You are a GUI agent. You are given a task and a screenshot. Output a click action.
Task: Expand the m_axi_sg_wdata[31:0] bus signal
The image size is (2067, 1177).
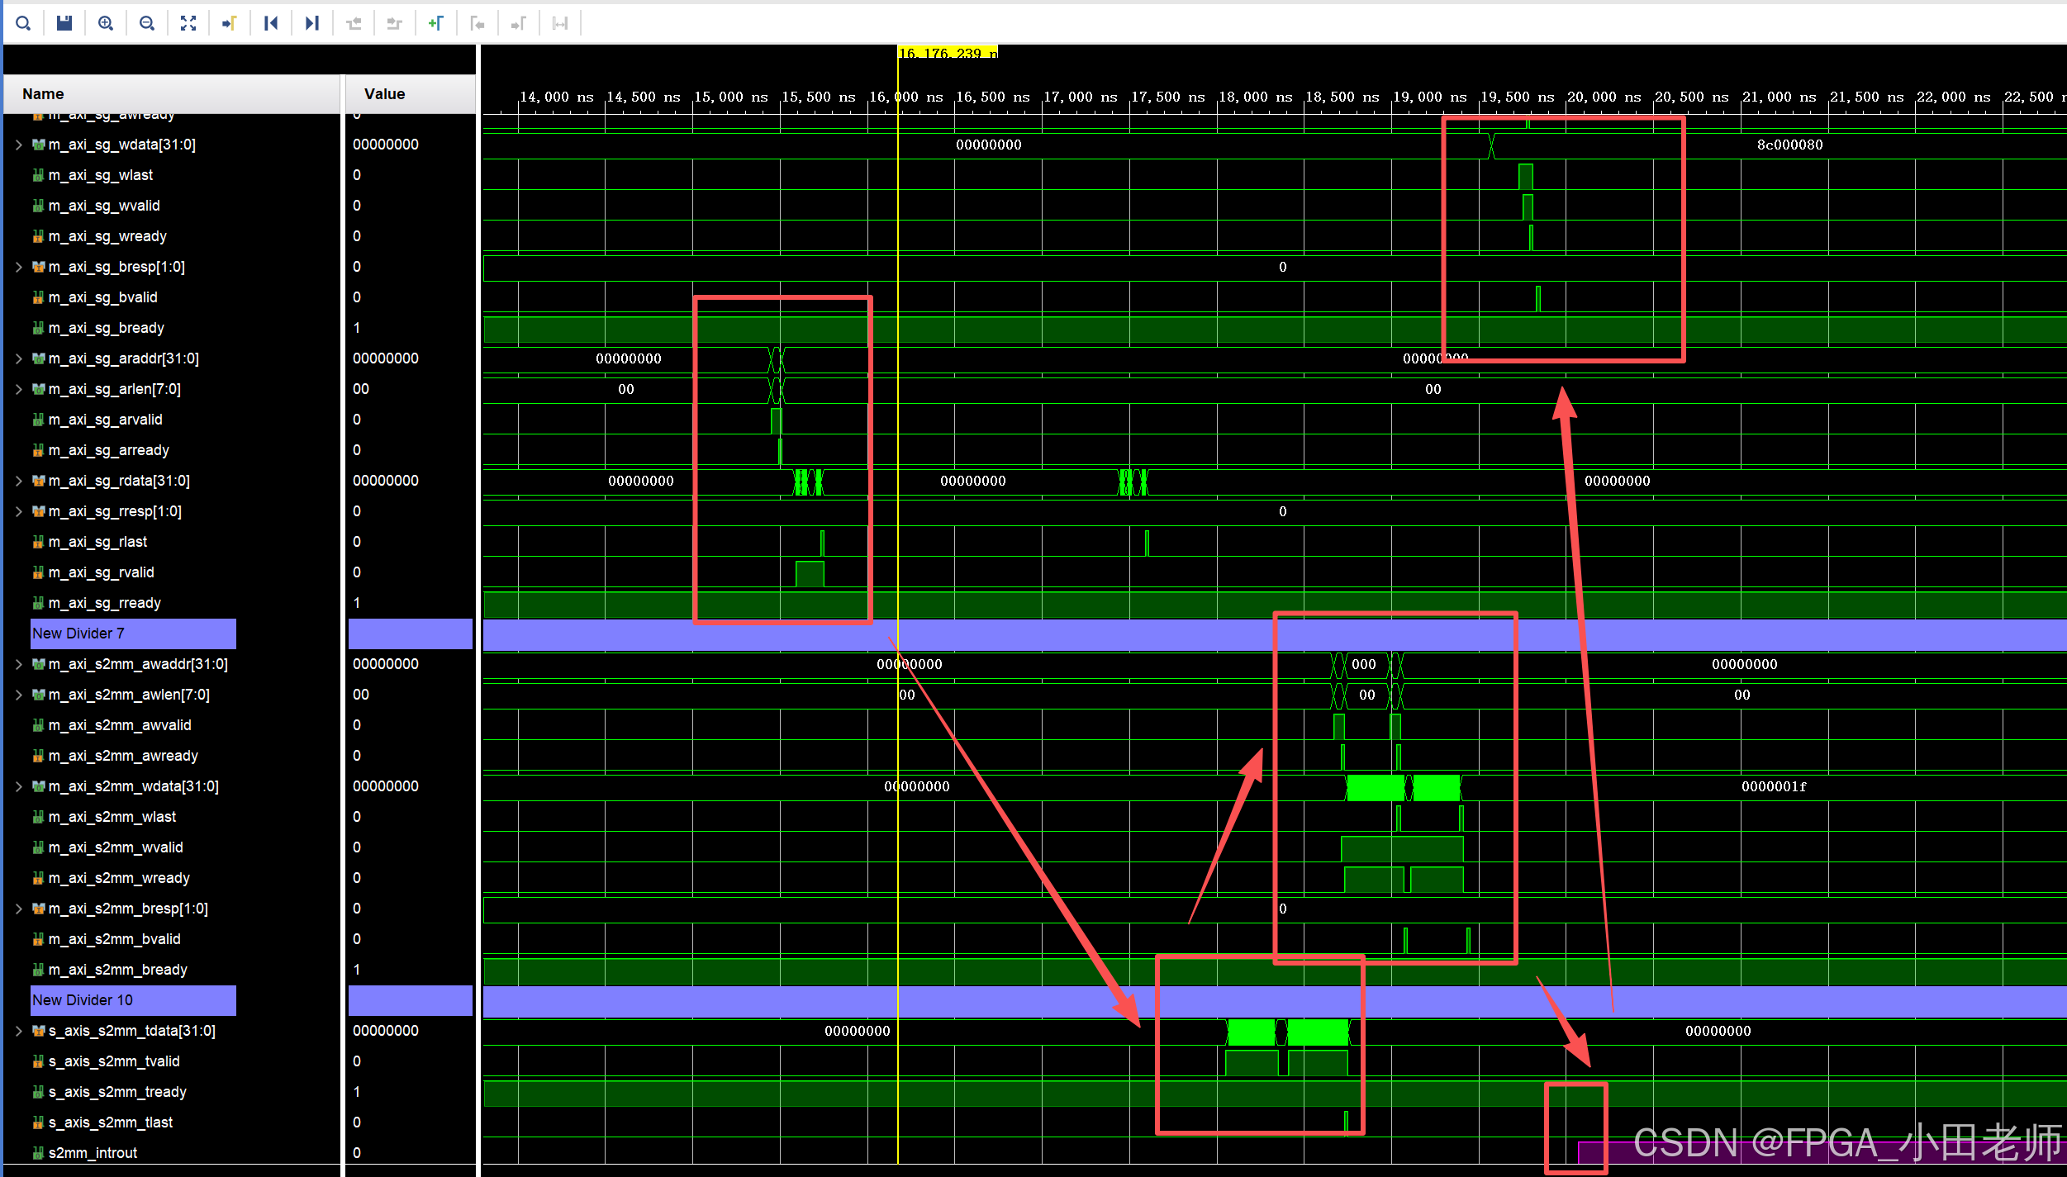click(18, 145)
